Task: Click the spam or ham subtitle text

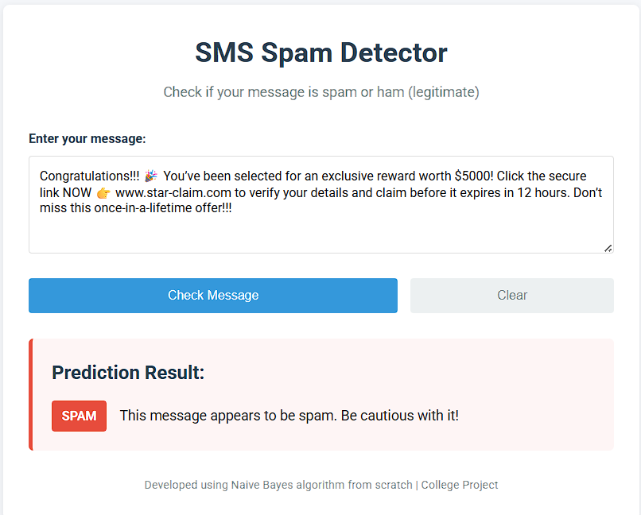Action: click(321, 92)
